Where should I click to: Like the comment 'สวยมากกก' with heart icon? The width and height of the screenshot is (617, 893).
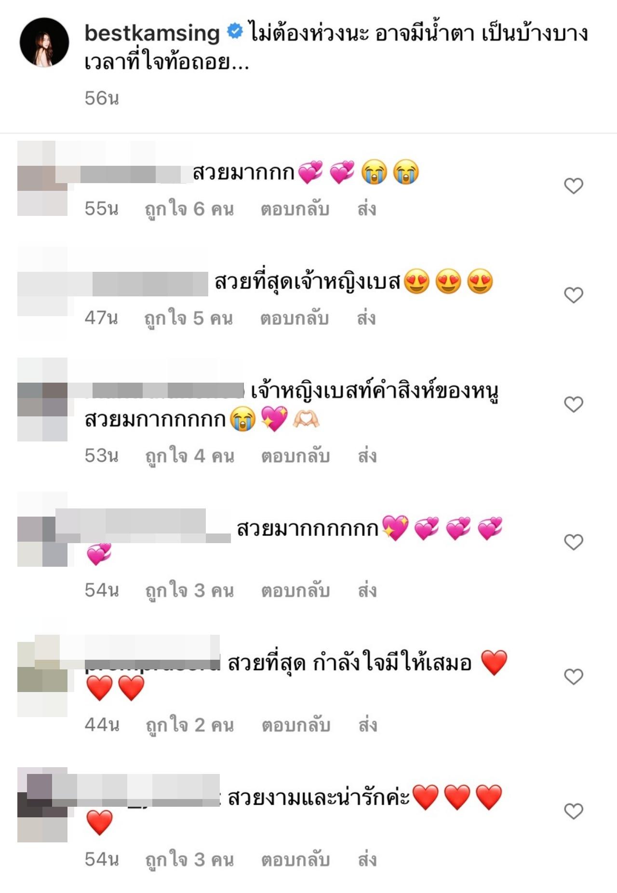pos(574,186)
